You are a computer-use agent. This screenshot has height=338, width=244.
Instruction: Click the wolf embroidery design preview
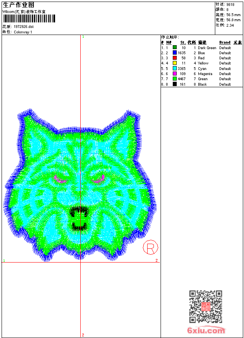(80, 185)
